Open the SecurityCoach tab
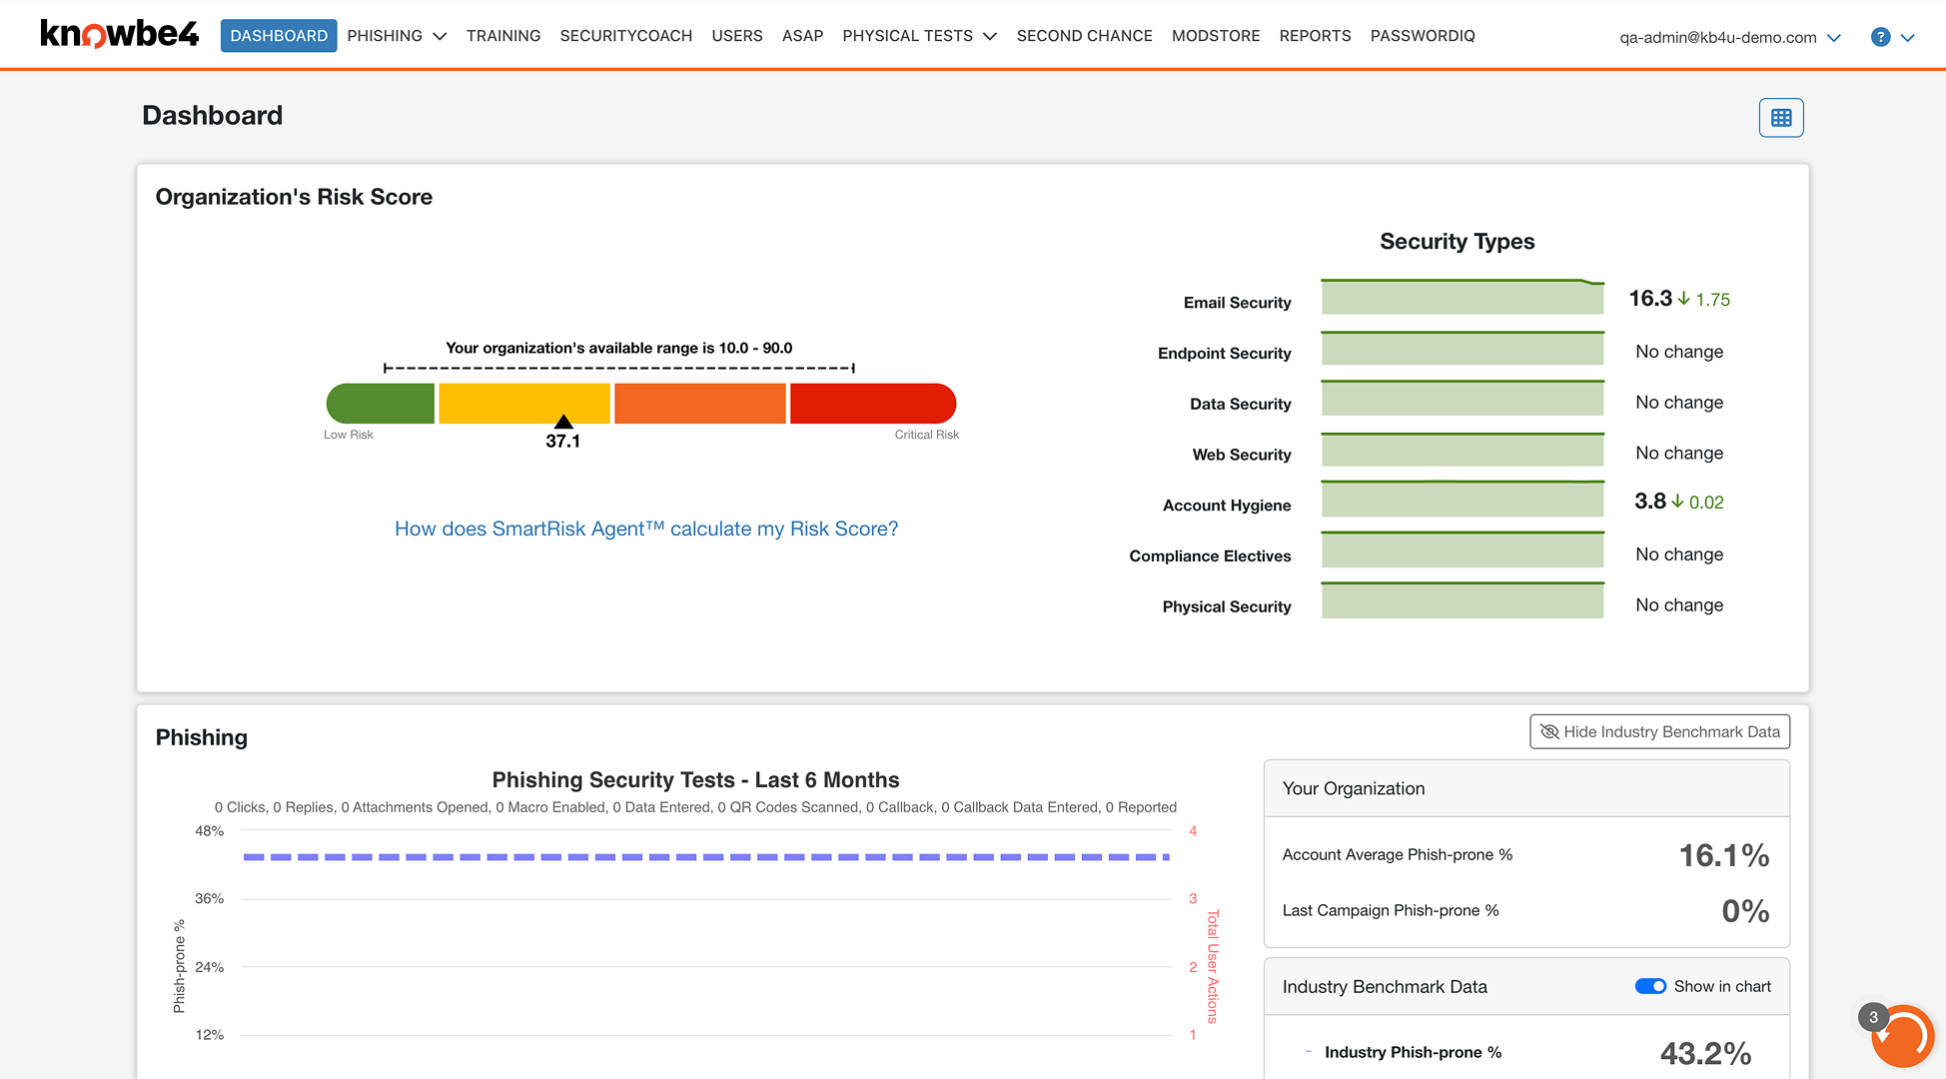 pyautogui.click(x=626, y=36)
